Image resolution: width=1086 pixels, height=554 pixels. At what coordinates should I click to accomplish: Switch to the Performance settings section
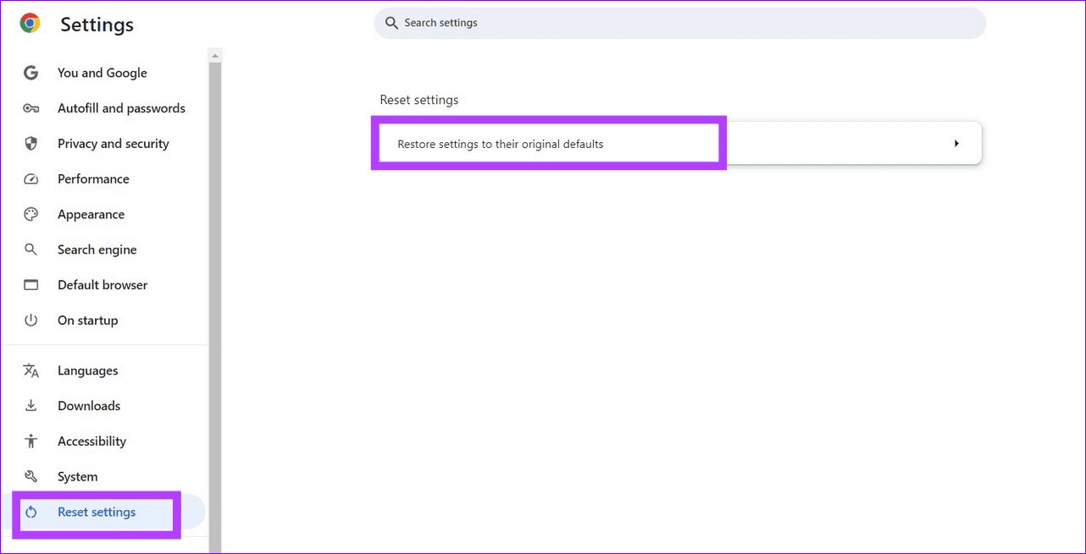pos(93,178)
